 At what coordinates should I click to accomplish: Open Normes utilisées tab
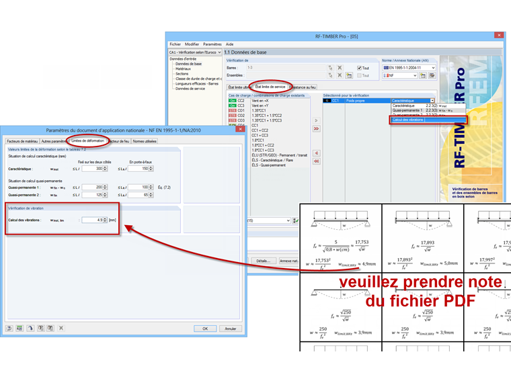145,141
